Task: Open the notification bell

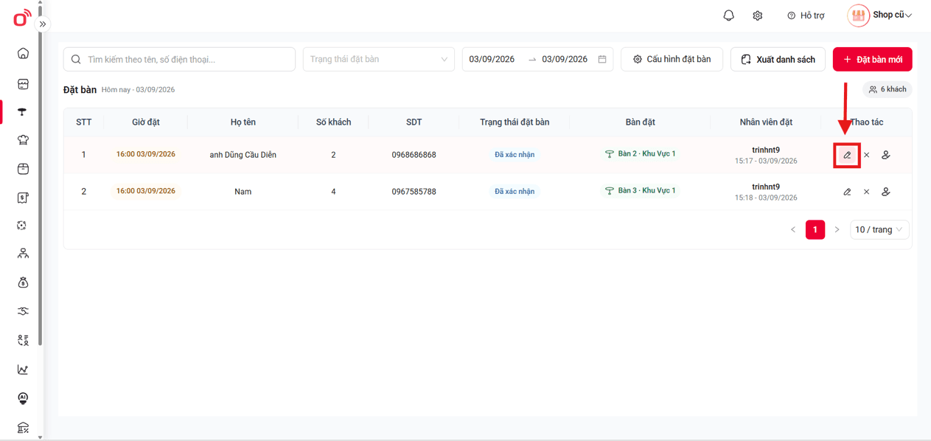Action: [x=728, y=15]
